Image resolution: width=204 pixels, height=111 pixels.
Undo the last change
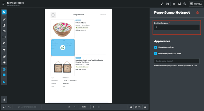click(x=4, y=107)
